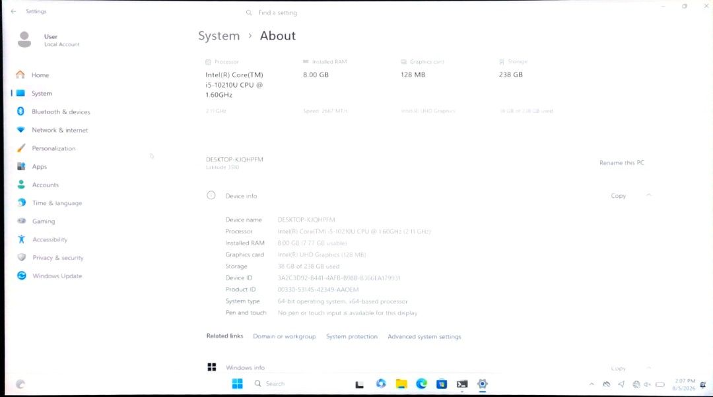This screenshot has width=713, height=397.
Task: Collapse the Device info section chevron
Action: 648,195
